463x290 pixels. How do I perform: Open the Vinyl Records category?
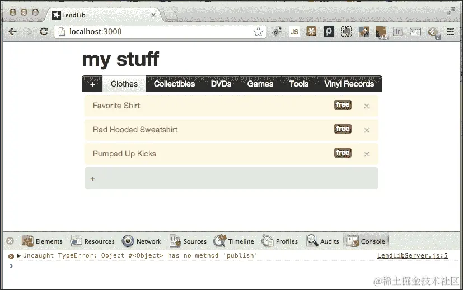tap(349, 84)
